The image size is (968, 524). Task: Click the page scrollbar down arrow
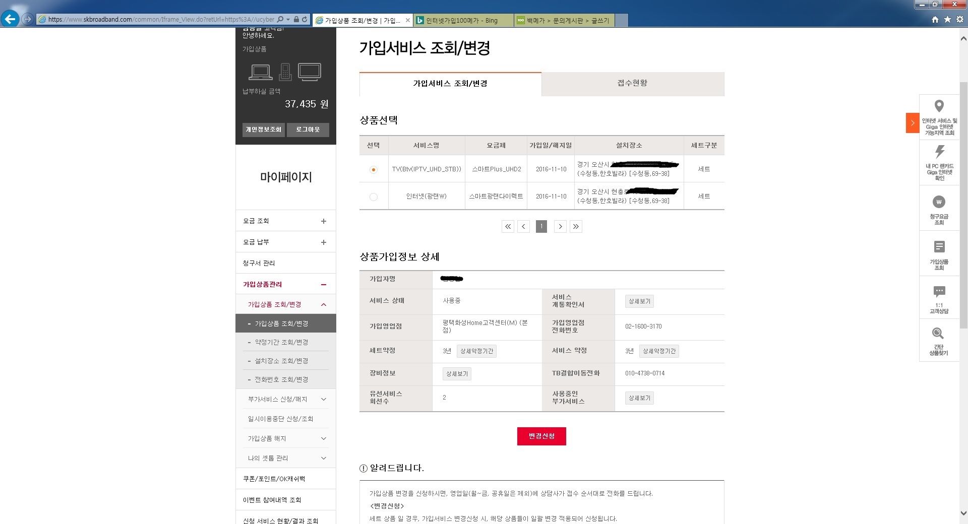point(963,513)
